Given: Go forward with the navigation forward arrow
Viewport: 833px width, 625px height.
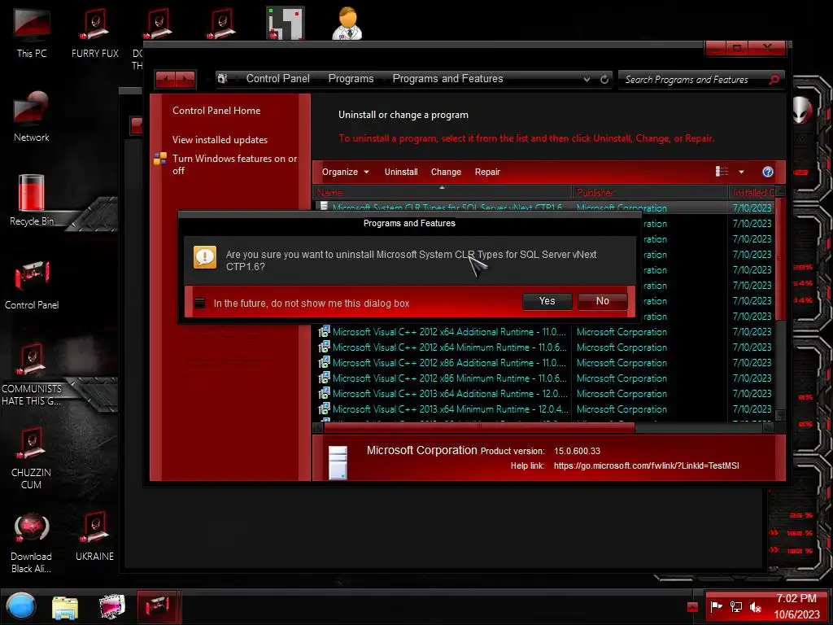Looking at the screenshot, I should click(185, 79).
